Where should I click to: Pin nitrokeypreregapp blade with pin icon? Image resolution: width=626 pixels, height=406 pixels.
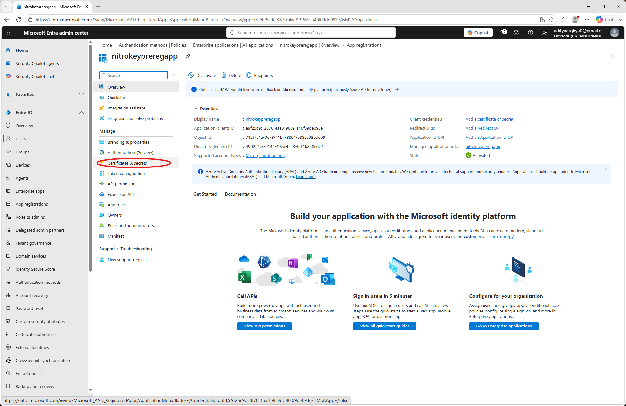[188, 56]
